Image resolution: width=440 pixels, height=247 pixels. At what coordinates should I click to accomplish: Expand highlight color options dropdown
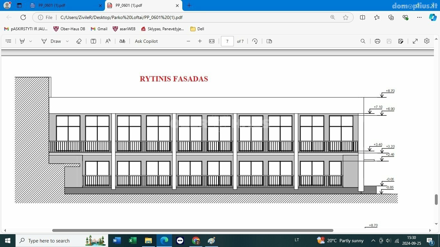click(31, 41)
